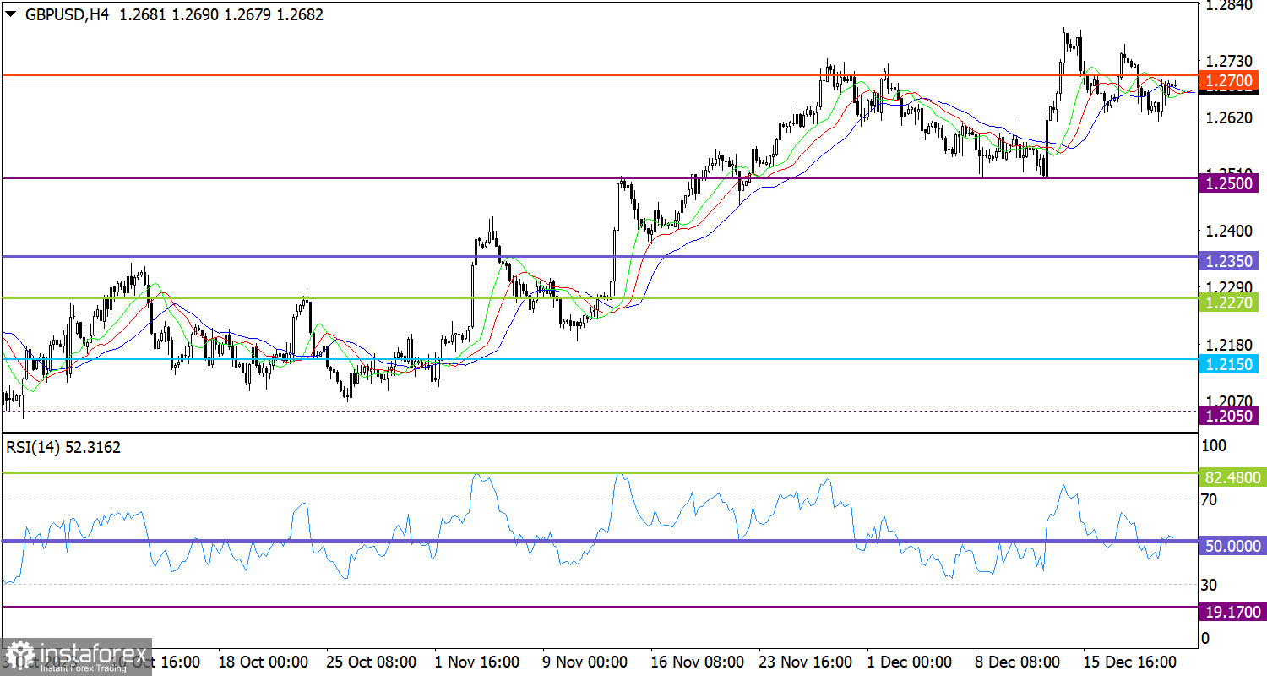Image resolution: width=1267 pixels, height=676 pixels.
Task: Click the RSI(14) 52.3162 indicator label
Action: [63, 448]
